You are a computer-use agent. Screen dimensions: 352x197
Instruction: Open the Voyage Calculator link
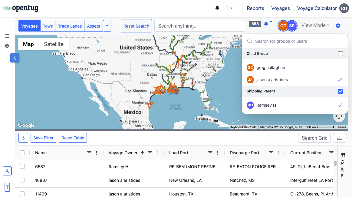(x=317, y=8)
